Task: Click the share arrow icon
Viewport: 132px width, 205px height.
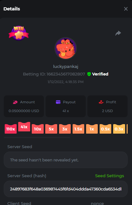Action: (118, 33)
